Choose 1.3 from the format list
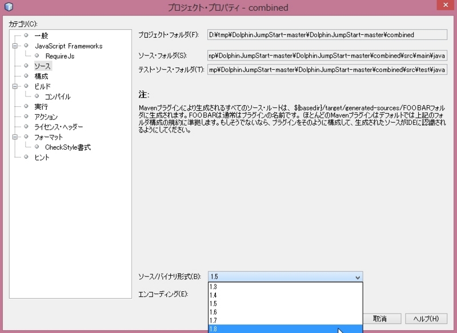The height and width of the screenshot is (333, 457). [285, 287]
